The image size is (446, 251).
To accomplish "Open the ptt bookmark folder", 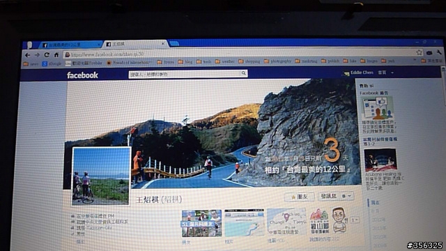I will [388, 61].
